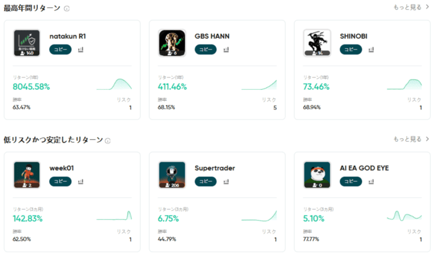Open stats chart icon for Supertrader
Image resolution: width=434 pixels, height=255 pixels.
[x=226, y=181]
